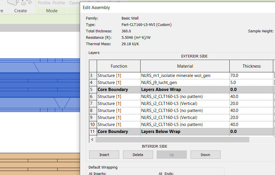The height and width of the screenshot is (175, 275).
Task: Edit the 5.0 thickness value in row 4
Action: [251, 82]
